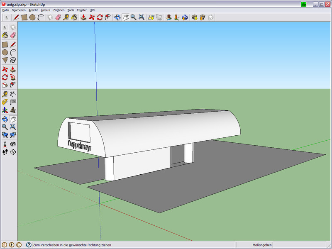
Task: Click Add Location in the top toolbar
Action: click(x=151, y=17)
